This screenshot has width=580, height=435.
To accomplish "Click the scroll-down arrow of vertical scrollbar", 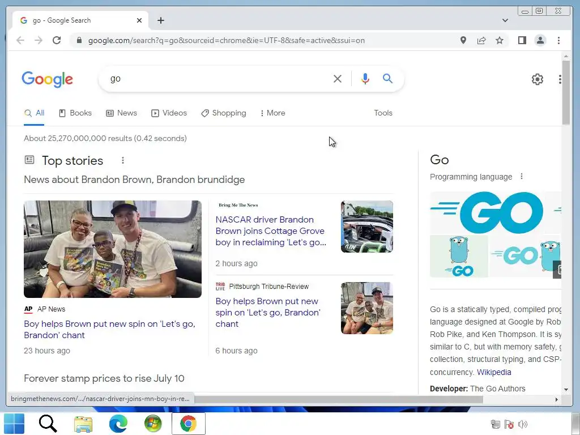I will tap(566, 390).
